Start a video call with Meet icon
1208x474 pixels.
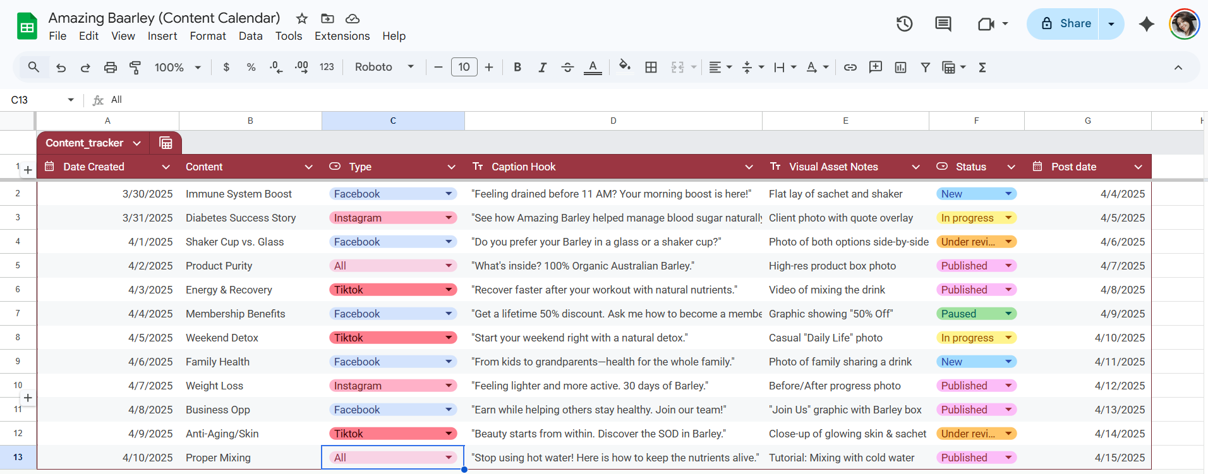(986, 24)
